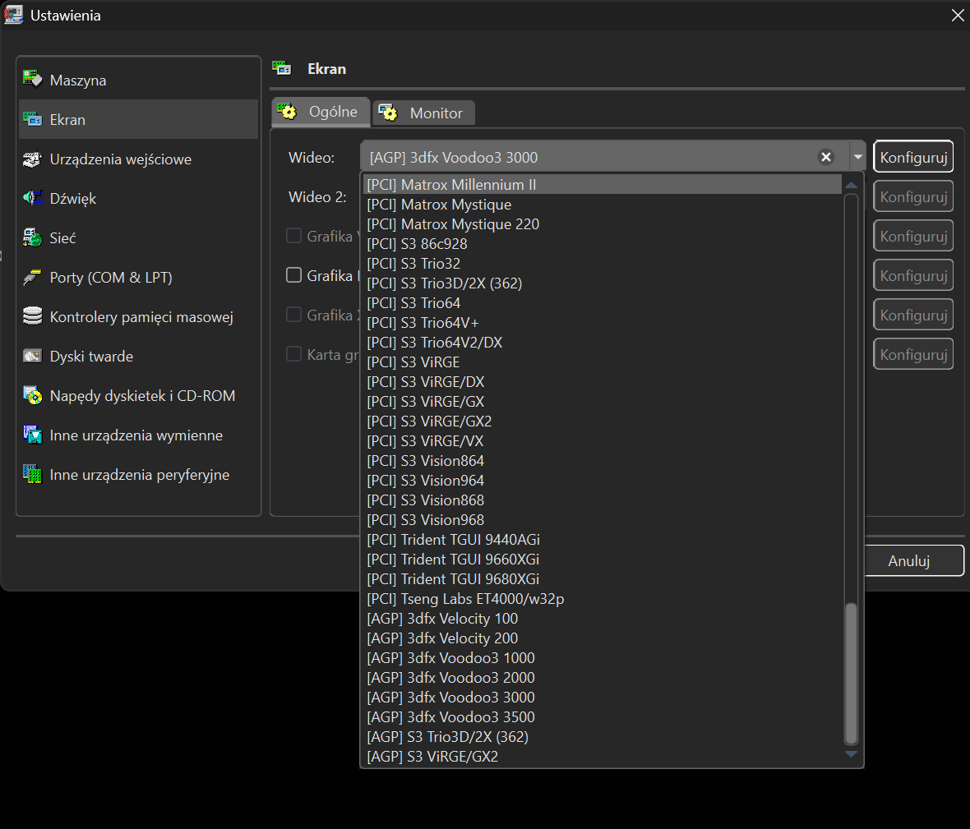Select [PCI] Matrox Mystique 220
Image resolution: width=970 pixels, height=829 pixels.
[602, 223]
